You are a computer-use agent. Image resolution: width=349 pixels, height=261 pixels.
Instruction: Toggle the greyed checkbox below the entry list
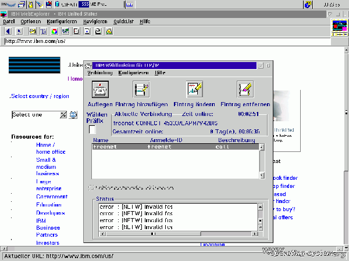pyautogui.click(x=91, y=188)
